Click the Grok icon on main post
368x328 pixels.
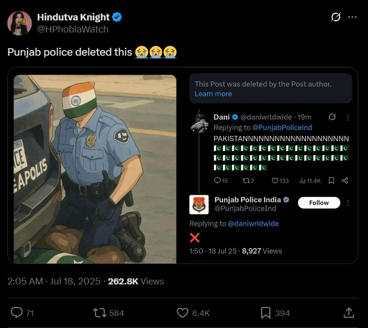335,17
